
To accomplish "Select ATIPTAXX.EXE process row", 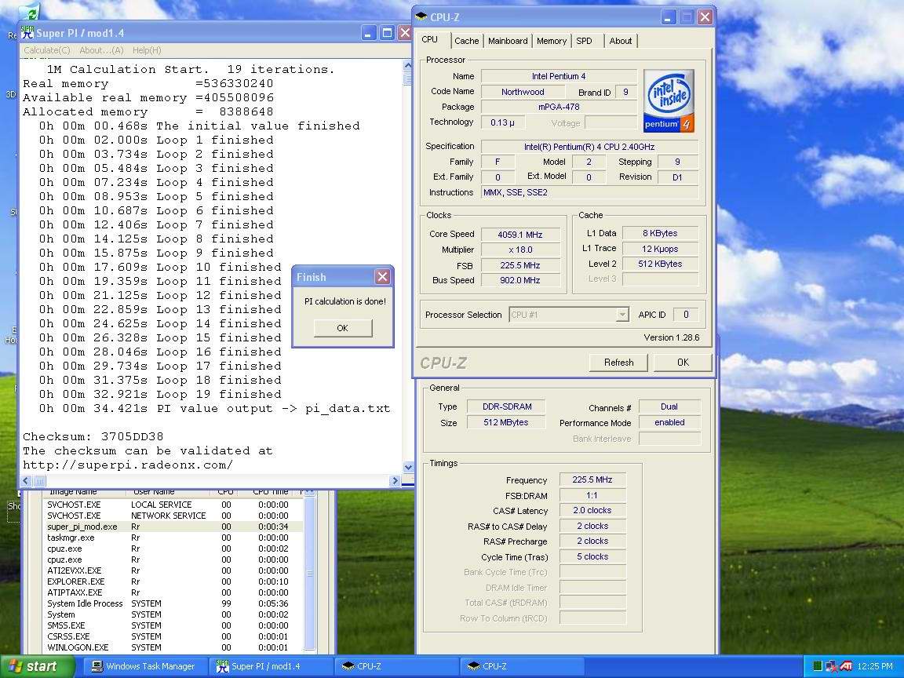I will pos(174,592).
